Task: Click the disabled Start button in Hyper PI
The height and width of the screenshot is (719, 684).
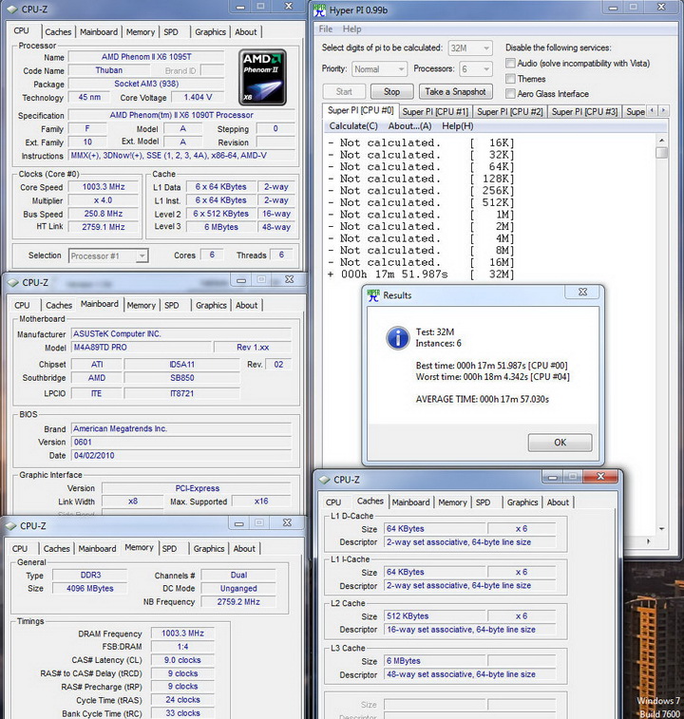Action: [x=344, y=92]
